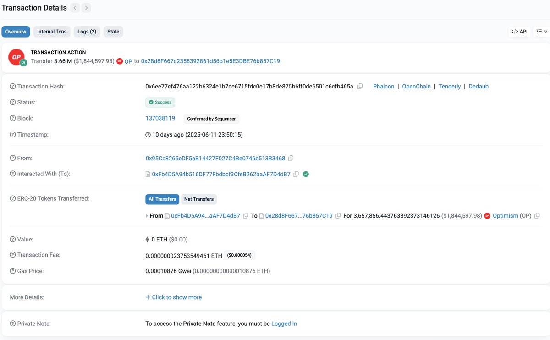Click the Interacted With help icon

[x=13, y=174]
